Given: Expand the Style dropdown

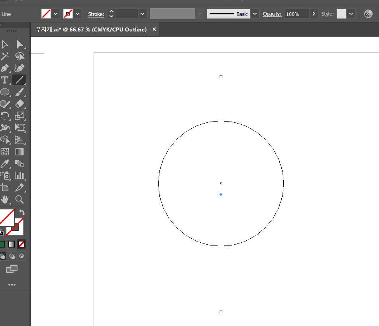Looking at the screenshot, I should pos(351,14).
